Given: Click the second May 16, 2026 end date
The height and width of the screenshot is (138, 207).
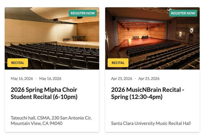Looking at the screenshot, I should (x=50, y=79).
